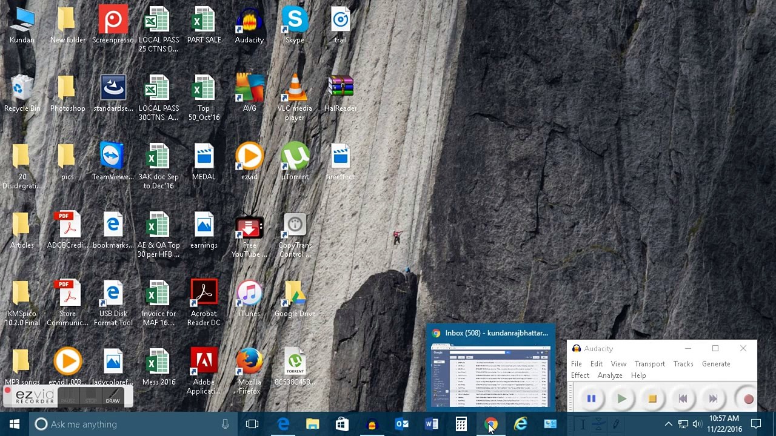
Task: Skip to end in Audacity
Action: [x=713, y=398]
